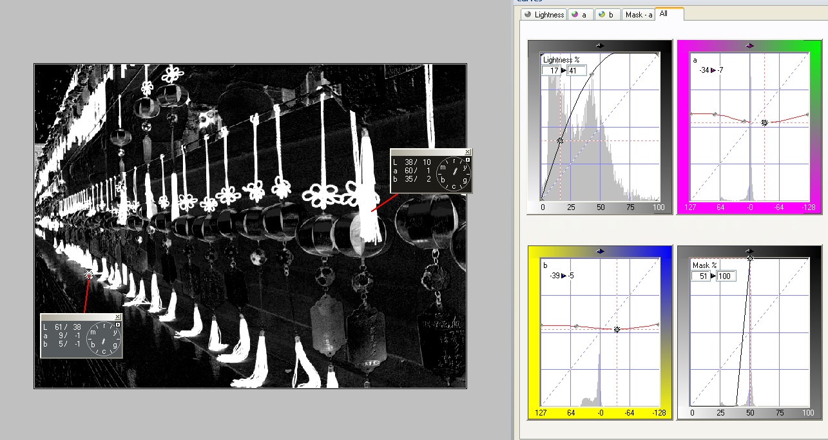The width and height of the screenshot is (828, 440).
Task: Click the 'a' tab color sphere icon
Action: [x=575, y=15]
